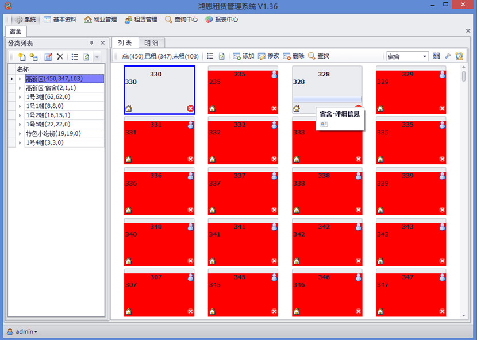Open the 分类列表 toolbar overflow dropdown
477x340 pixels.
pos(97,57)
